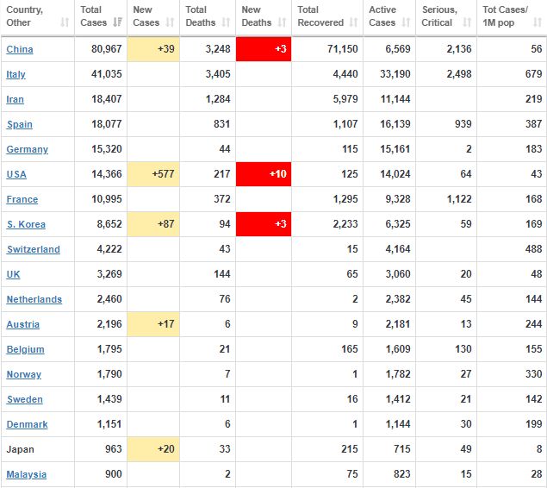Sort by Serious, Critical column arrows
Image resolution: width=547 pixels, height=488 pixels.
[467, 22]
